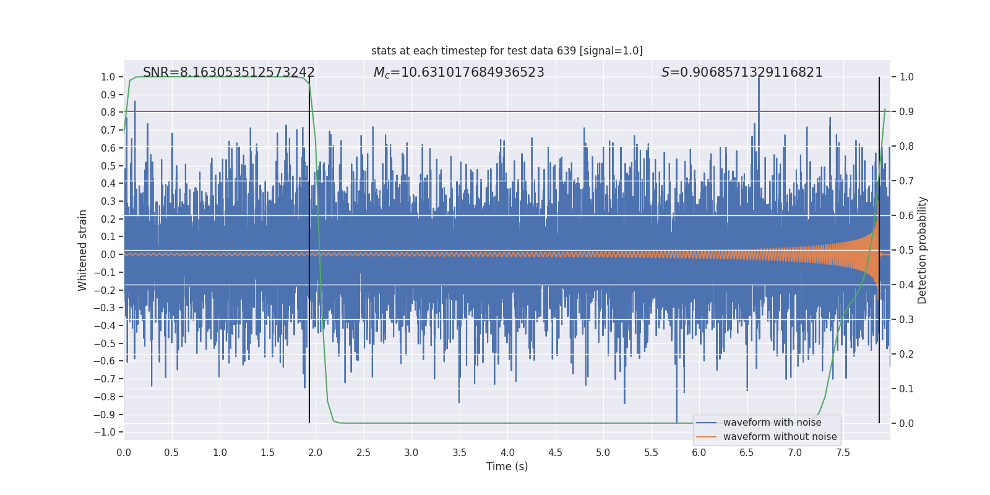Viewport: 990px width, 495px height.
Task: Click time axis tick label 7.0
Action: pos(795,453)
